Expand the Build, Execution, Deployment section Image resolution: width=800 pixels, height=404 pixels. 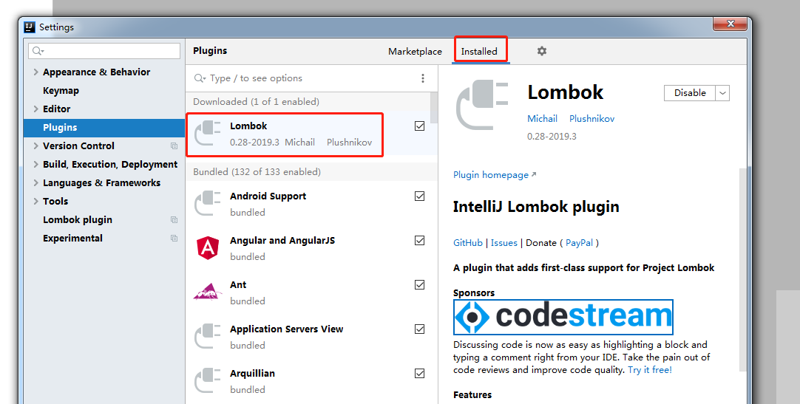pos(35,165)
